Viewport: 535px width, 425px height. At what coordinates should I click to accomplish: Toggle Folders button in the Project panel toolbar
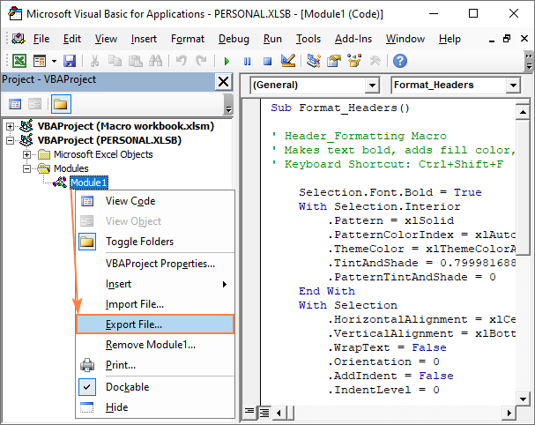(x=60, y=104)
